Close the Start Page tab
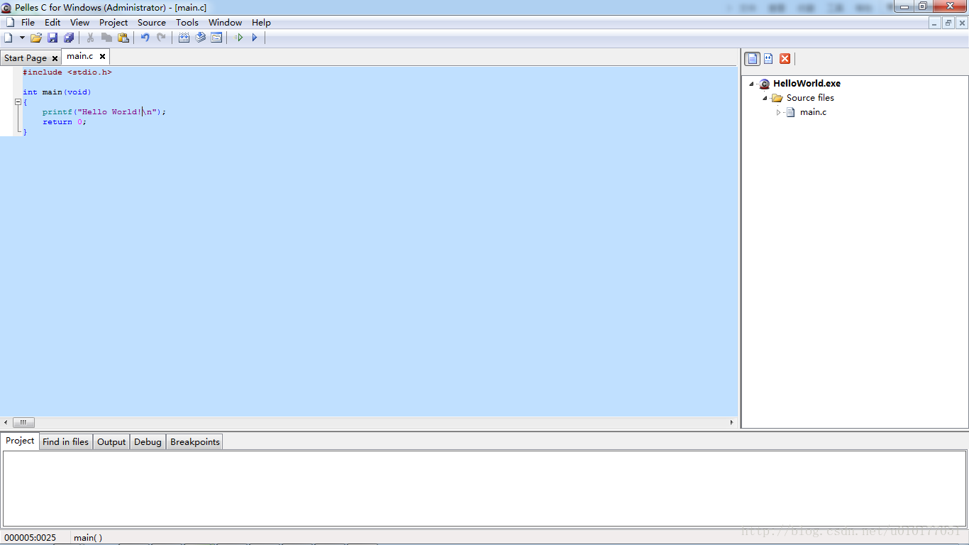This screenshot has height=545, width=969. [55, 58]
